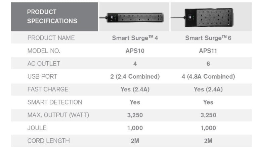The width and height of the screenshot is (256, 152).
Task: Click the 4 (4.8A Combined) USB value
Action: coord(208,76)
